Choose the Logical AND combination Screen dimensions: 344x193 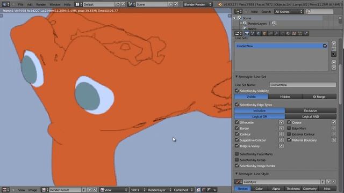tap(311, 117)
